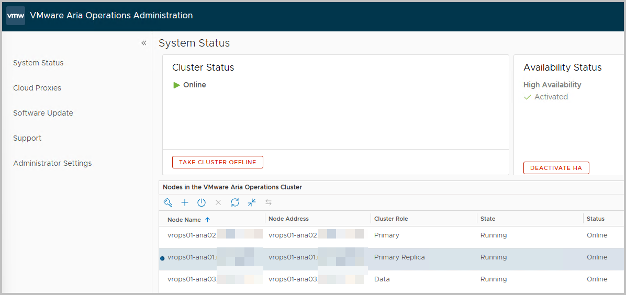Viewport: 626px width, 295px height.
Task: Open Administrator Settings in sidebar
Action: (52, 163)
